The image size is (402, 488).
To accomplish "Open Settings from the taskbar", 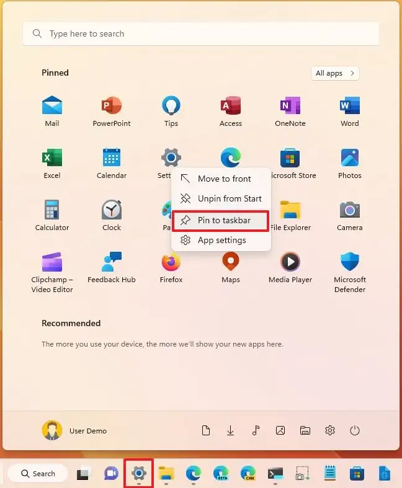I will [x=139, y=473].
